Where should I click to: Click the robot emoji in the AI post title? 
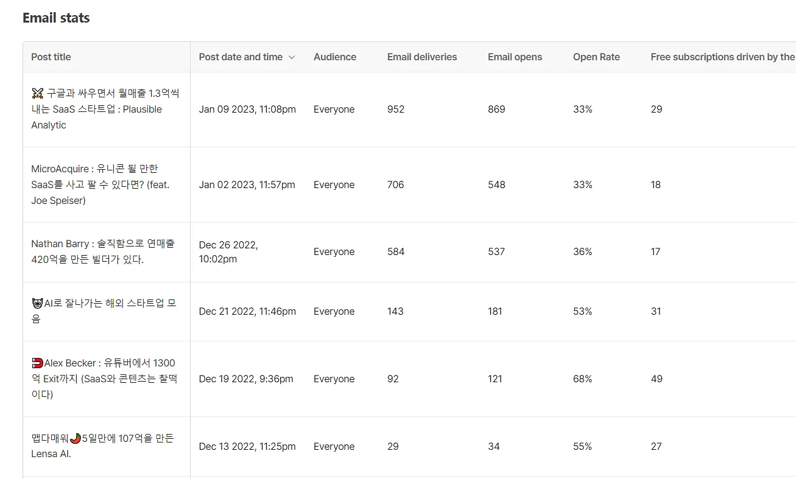pos(37,303)
